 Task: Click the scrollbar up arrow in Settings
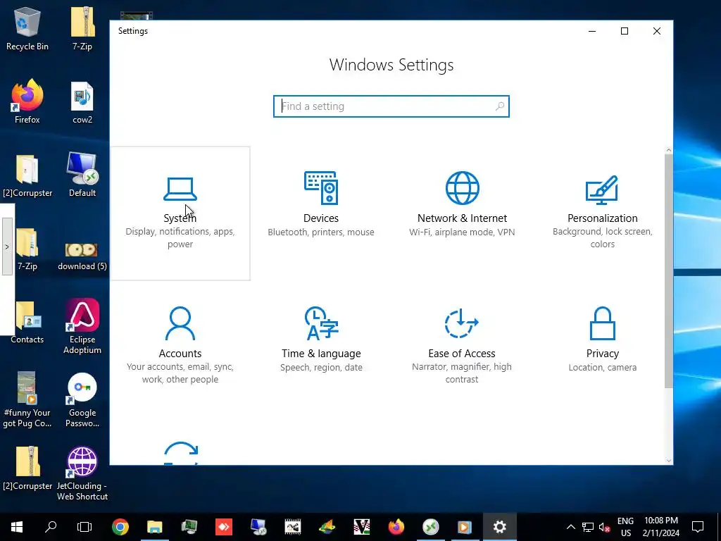pos(669,151)
